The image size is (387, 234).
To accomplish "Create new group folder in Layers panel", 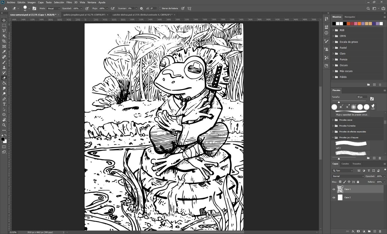I will 369,231.
